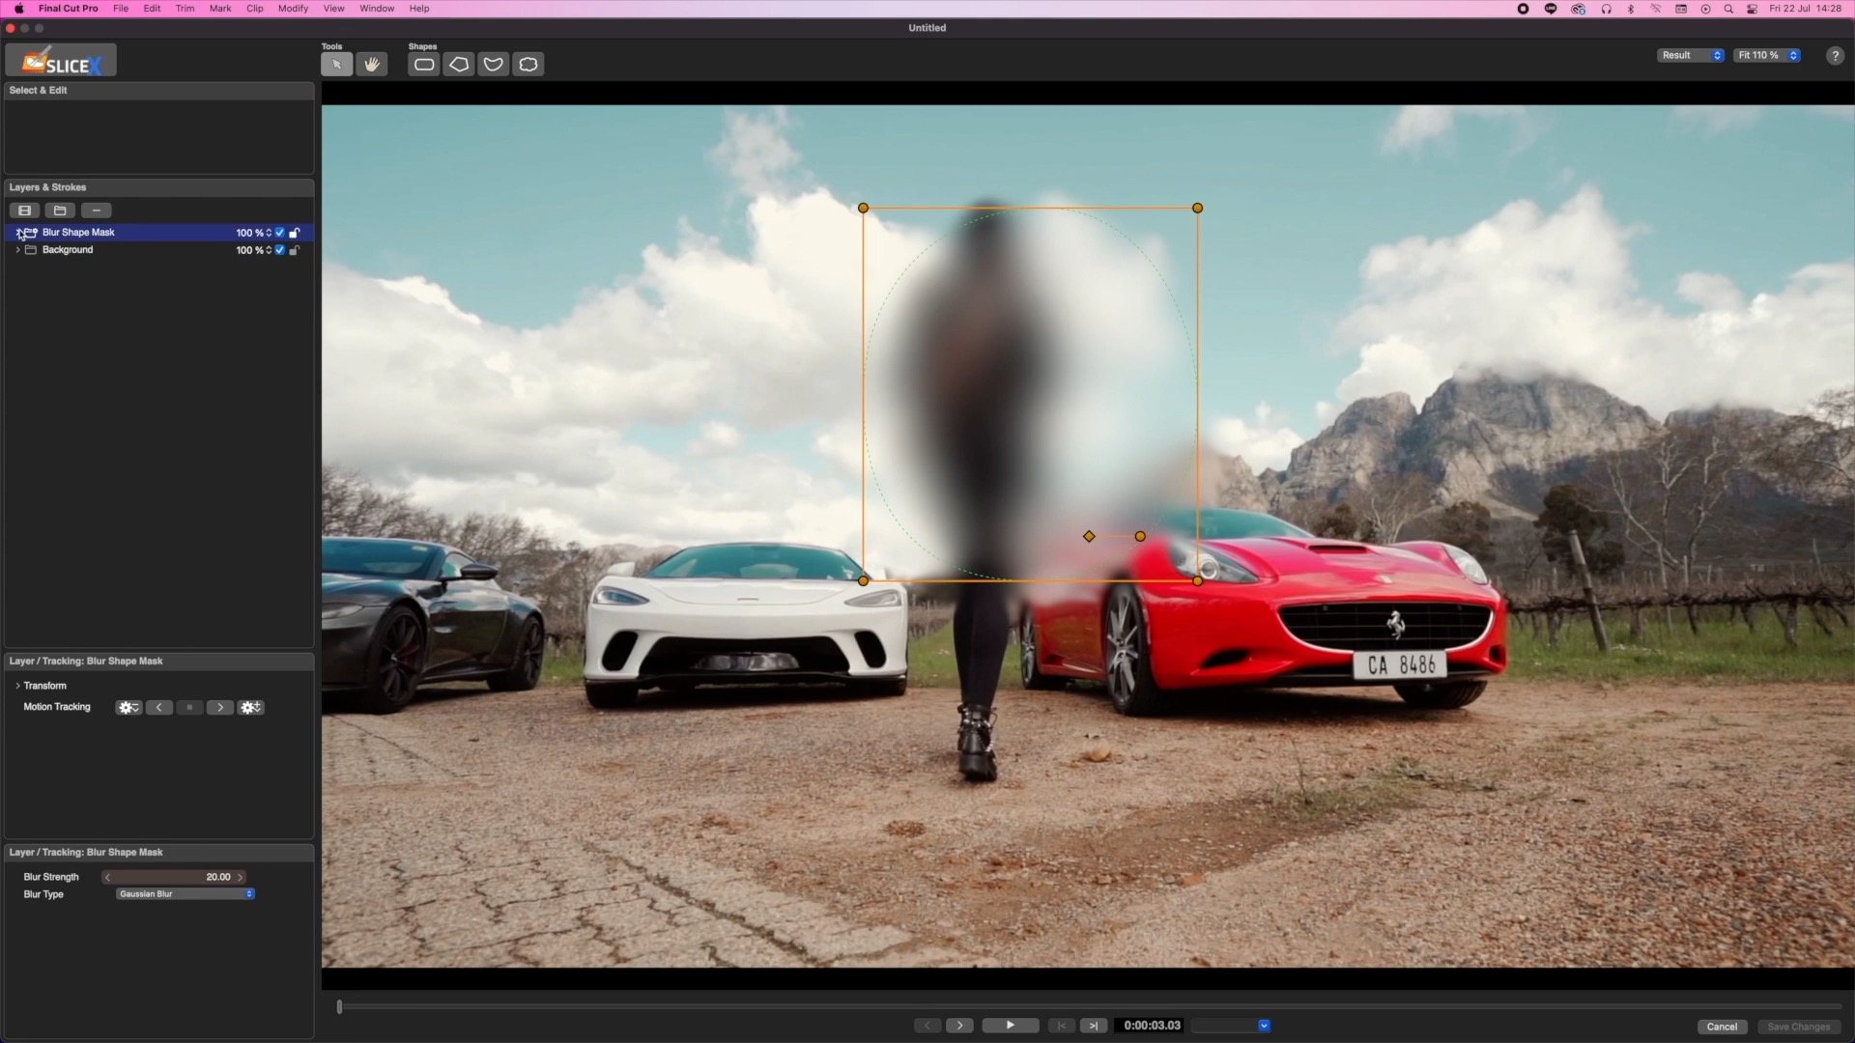Open the Modify menu
The width and height of the screenshot is (1855, 1043).
pos(293,9)
